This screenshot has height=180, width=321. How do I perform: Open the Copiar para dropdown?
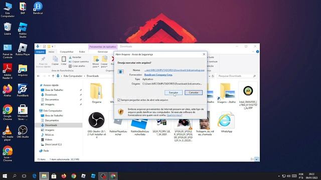104,62
